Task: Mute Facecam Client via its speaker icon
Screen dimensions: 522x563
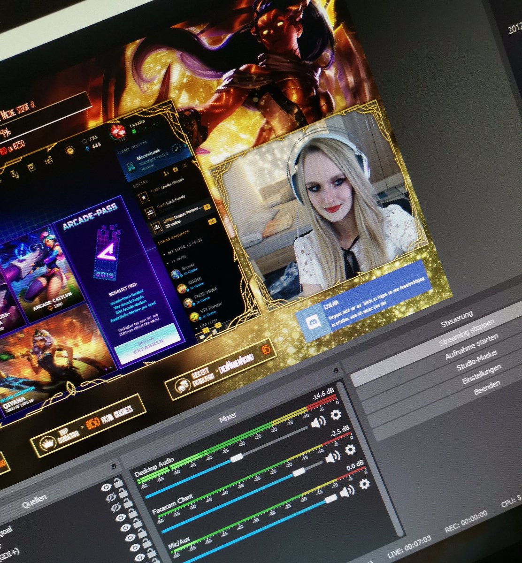Action: [332, 457]
